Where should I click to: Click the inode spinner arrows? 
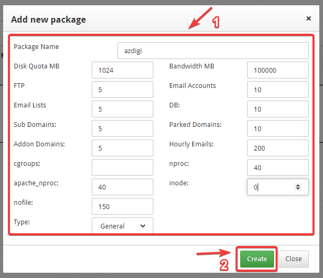tap(298, 187)
